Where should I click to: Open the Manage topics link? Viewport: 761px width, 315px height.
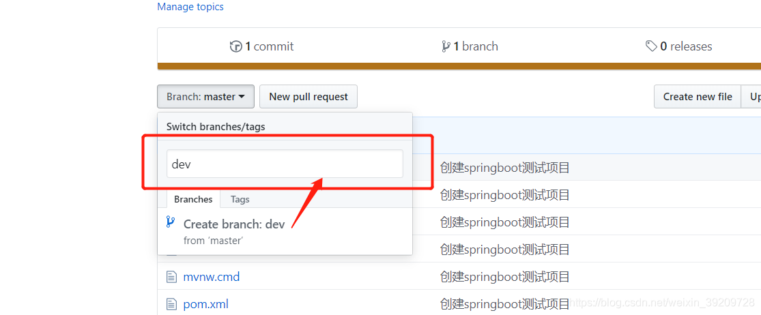pos(190,7)
